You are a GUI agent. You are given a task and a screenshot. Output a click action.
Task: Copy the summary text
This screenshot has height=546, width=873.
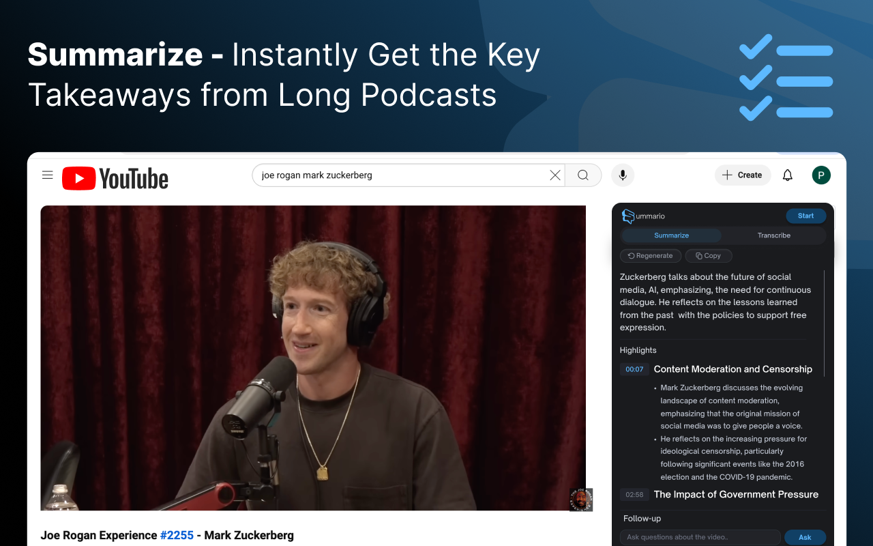coord(709,256)
